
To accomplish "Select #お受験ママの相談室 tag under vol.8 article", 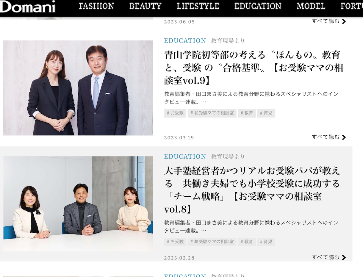I will 212,242.
